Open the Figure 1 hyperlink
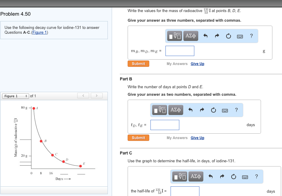The image size is (282, 196). (x=40, y=33)
